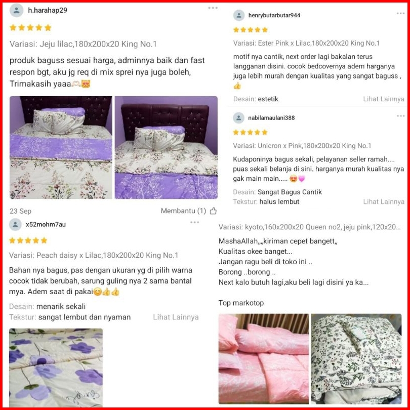Screen dimensions: 410x410
Task: Open black floral packaged bedcover photo
Action: 356,359
